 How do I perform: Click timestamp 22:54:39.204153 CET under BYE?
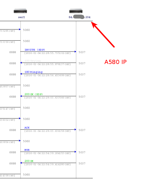coord(47,153)
